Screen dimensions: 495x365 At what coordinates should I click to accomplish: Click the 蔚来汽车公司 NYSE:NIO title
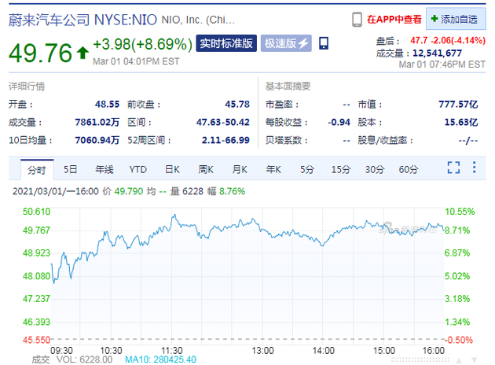click(x=82, y=20)
